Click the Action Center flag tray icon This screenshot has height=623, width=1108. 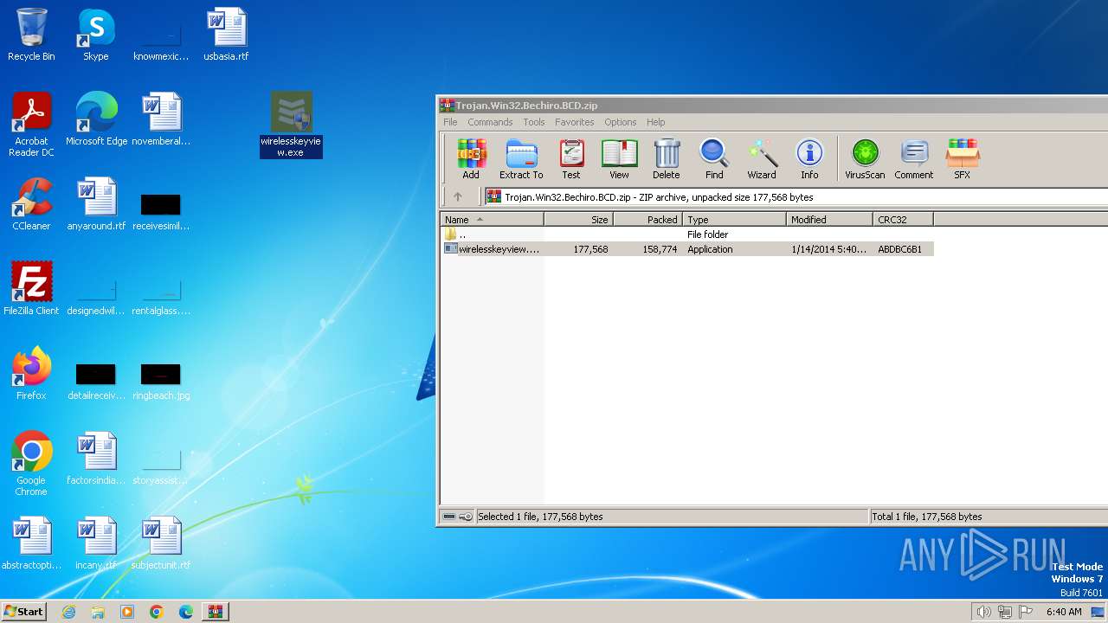(1026, 612)
